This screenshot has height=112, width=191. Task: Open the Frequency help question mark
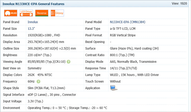38,82
